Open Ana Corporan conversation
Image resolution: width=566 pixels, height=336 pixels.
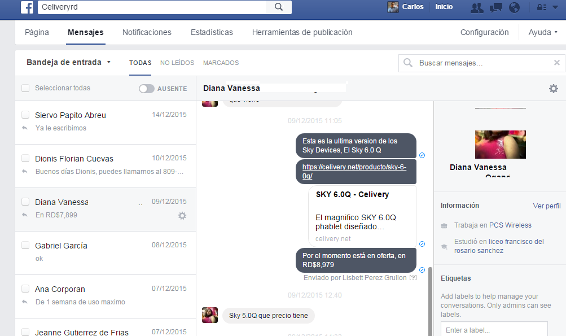click(106, 296)
